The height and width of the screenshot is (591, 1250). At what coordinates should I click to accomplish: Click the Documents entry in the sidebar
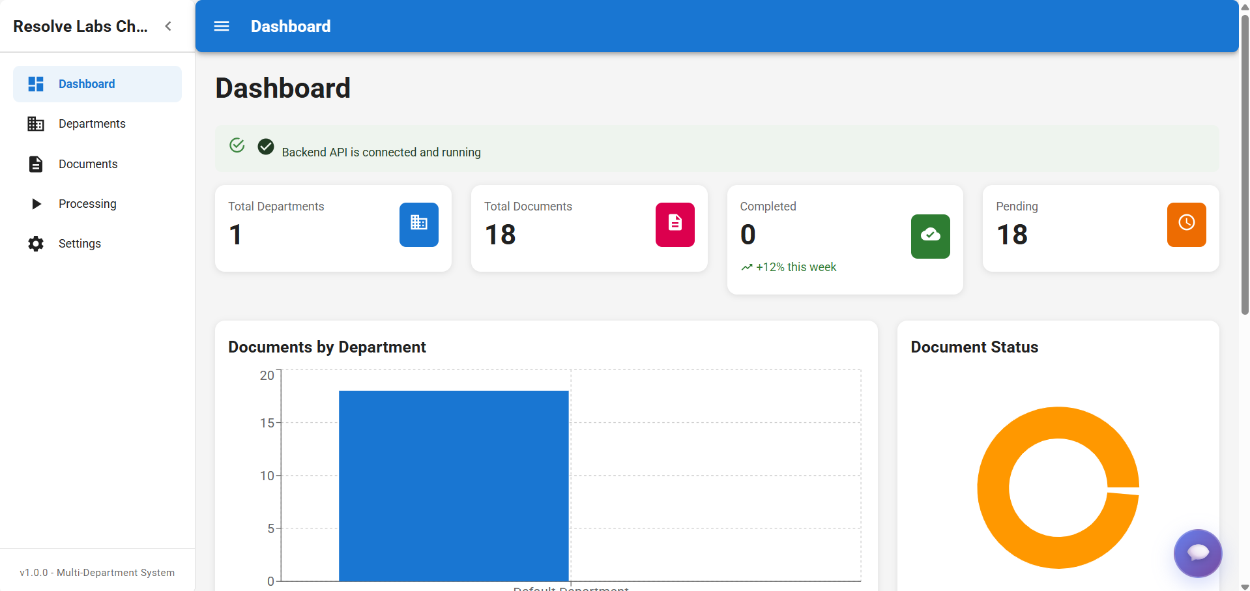click(89, 164)
